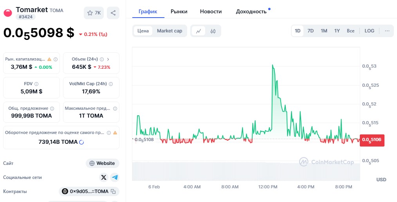Switch to the Рынки tab

coord(179,11)
